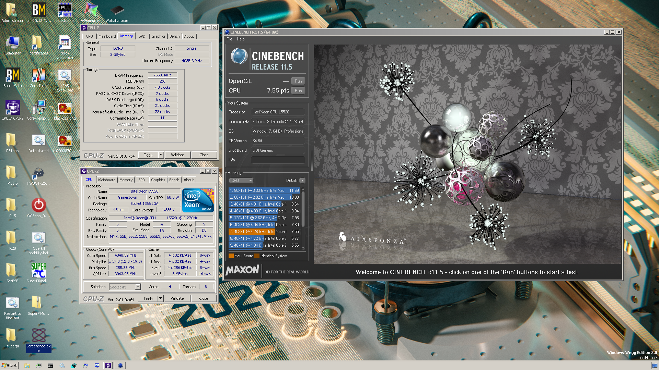This screenshot has width=659, height=370.
Task: Select ranking row 1 8C/16T 11.69
Action: [x=264, y=190]
